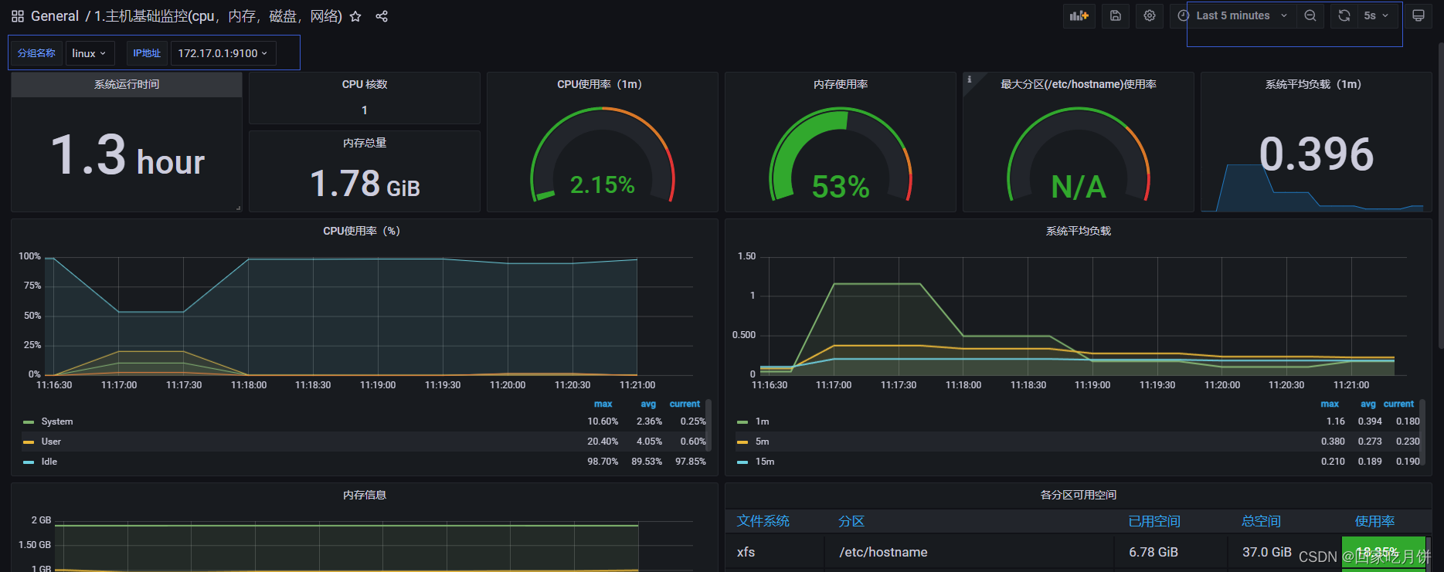This screenshot has height=572, width=1444.
Task: Sort table by 使用率 column header
Action: 1375,521
